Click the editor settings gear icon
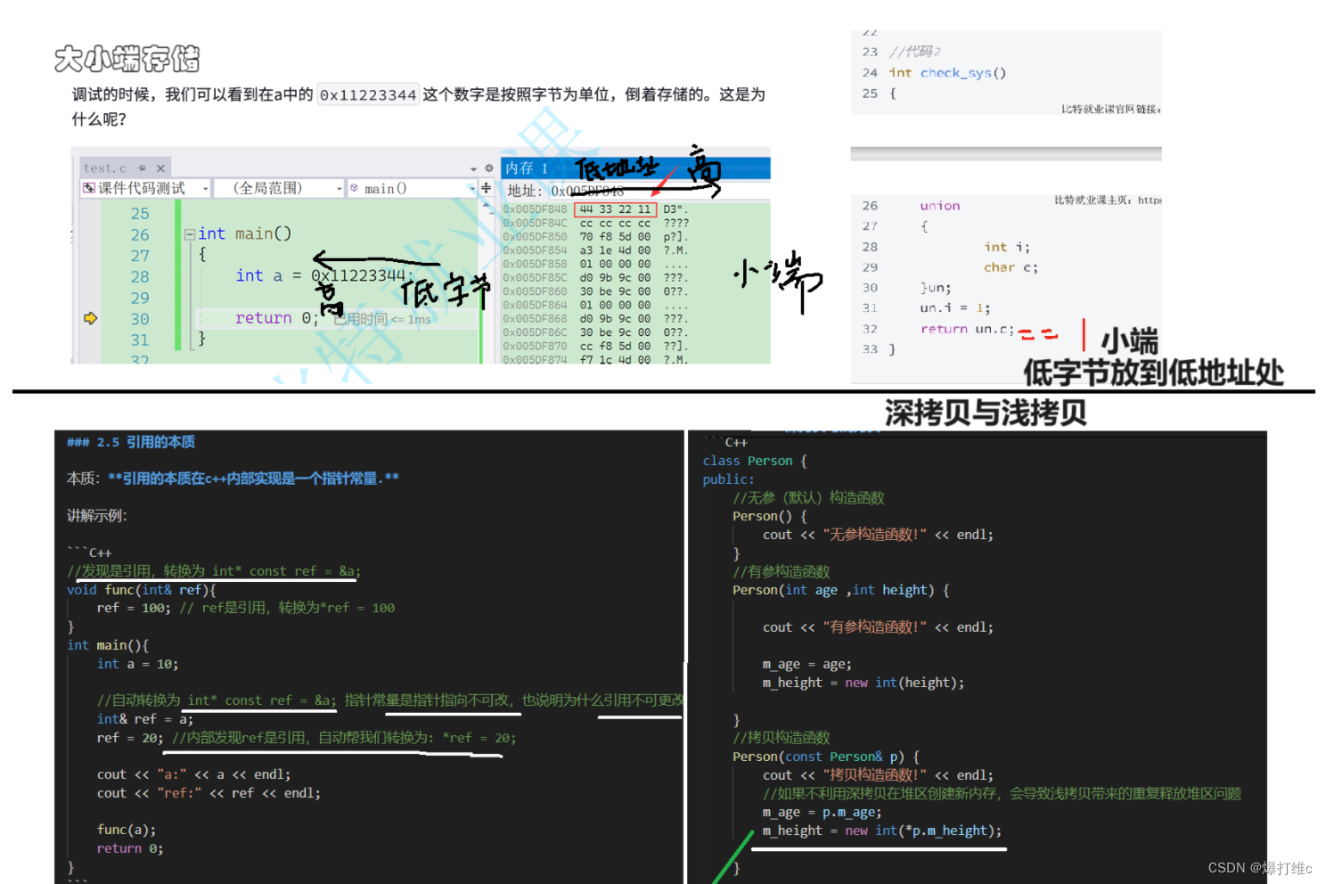The width and height of the screenshot is (1326, 884). 488,168
